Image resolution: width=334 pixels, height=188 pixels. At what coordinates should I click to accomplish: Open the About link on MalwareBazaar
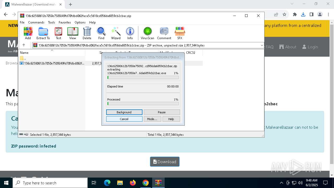click(288, 47)
